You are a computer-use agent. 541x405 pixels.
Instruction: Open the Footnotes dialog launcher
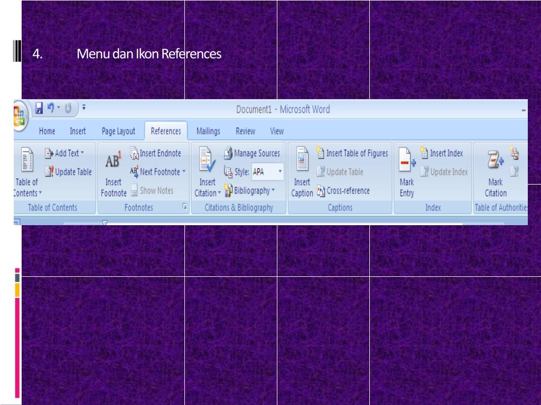pos(184,206)
